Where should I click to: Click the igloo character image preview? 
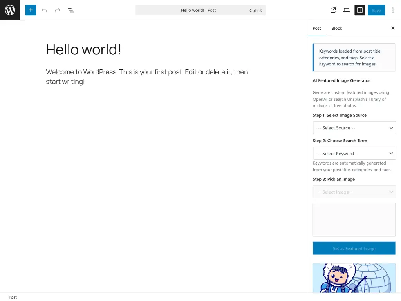coord(354,278)
